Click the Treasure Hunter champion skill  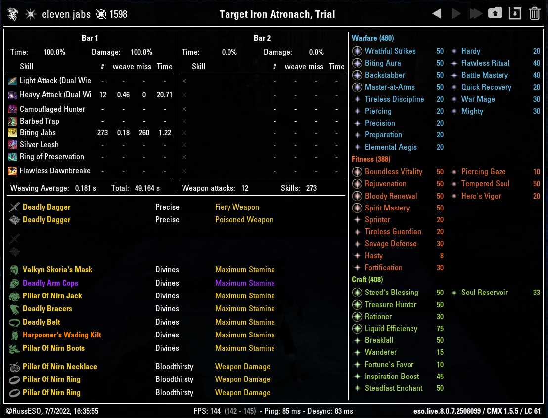point(391,305)
